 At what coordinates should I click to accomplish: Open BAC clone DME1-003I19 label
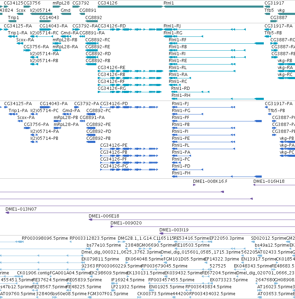[174, 230]
